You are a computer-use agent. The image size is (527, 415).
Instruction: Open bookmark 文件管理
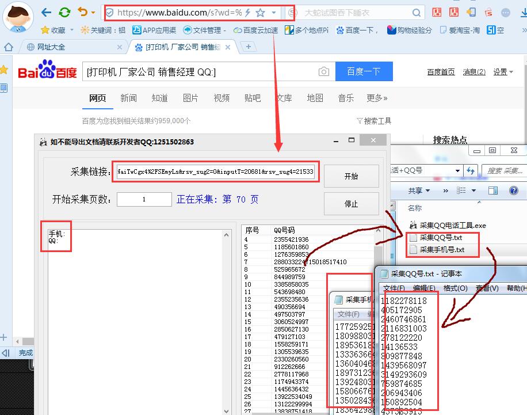204,31
